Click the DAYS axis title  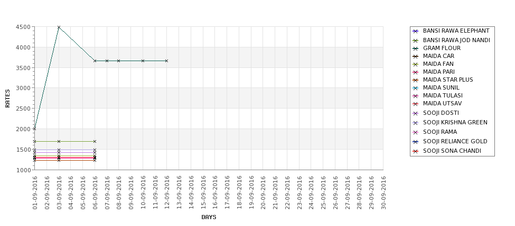(x=209, y=217)
